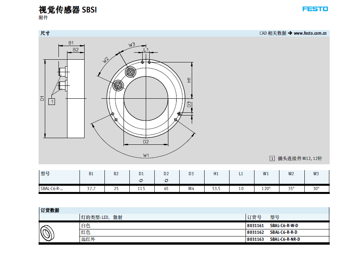
Task: Click dimension label H1 in the drawing
Action: click(x=189, y=80)
